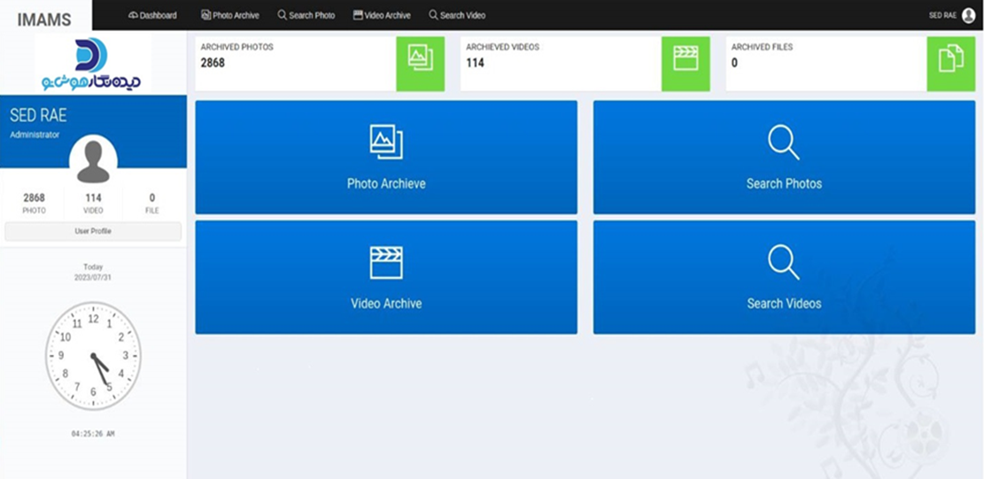Open Video Archive from the top menu
984x479 pixels.
[382, 15]
